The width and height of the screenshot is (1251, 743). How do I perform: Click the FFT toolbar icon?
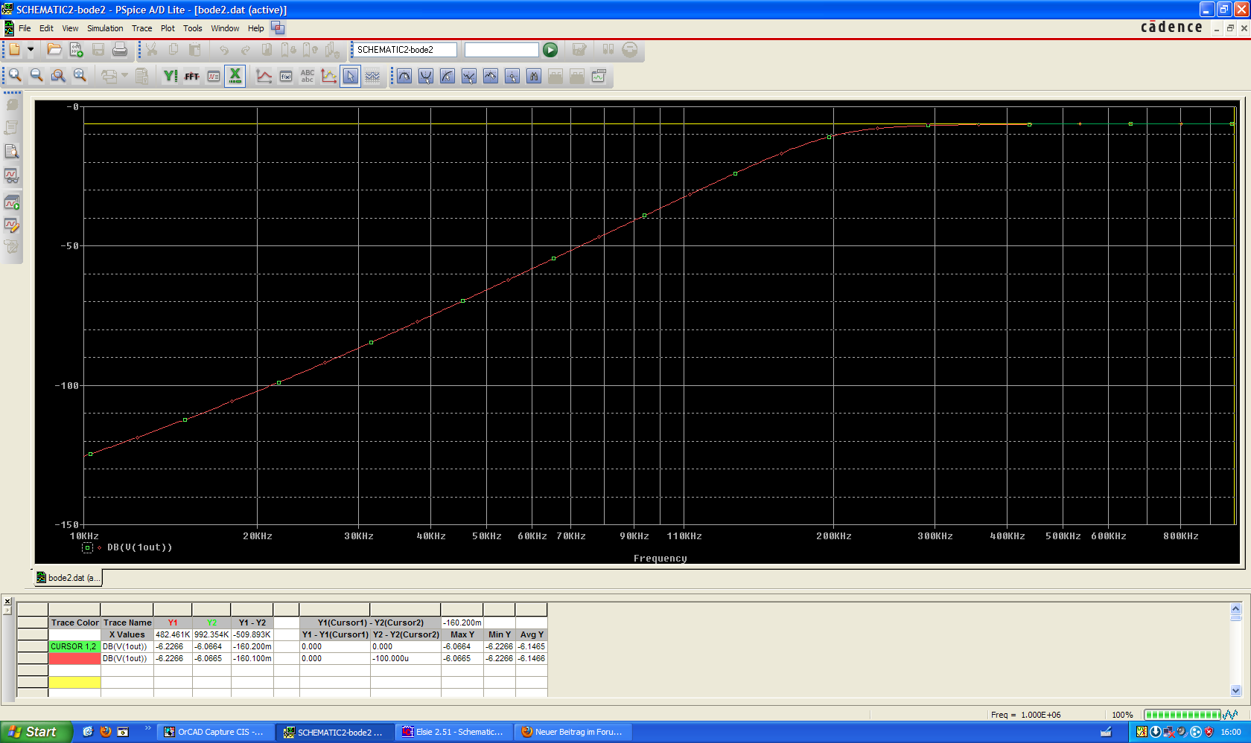pyautogui.click(x=192, y=77)
